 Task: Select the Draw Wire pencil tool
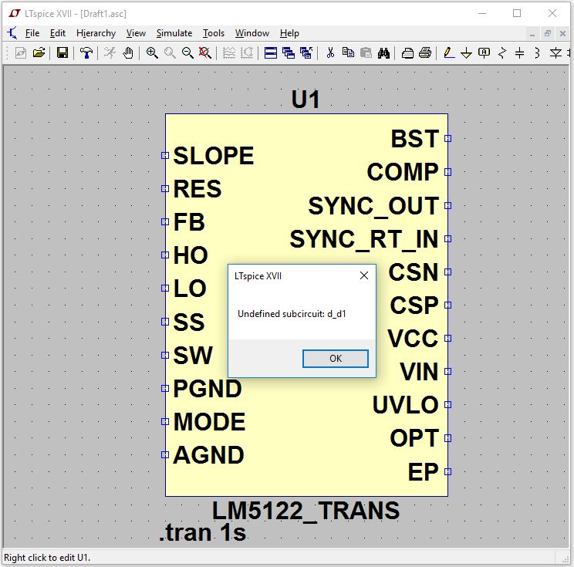(x=449, y=53)
